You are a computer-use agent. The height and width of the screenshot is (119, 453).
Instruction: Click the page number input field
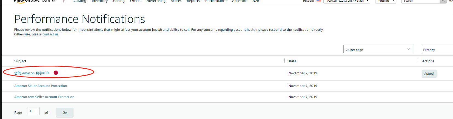(33, 111)
